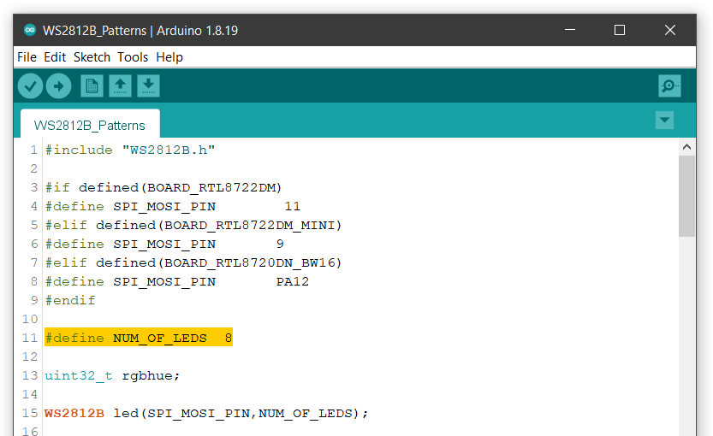Click the highlighted NUM_OF_LEDS define line

click(x=139, y=338)
